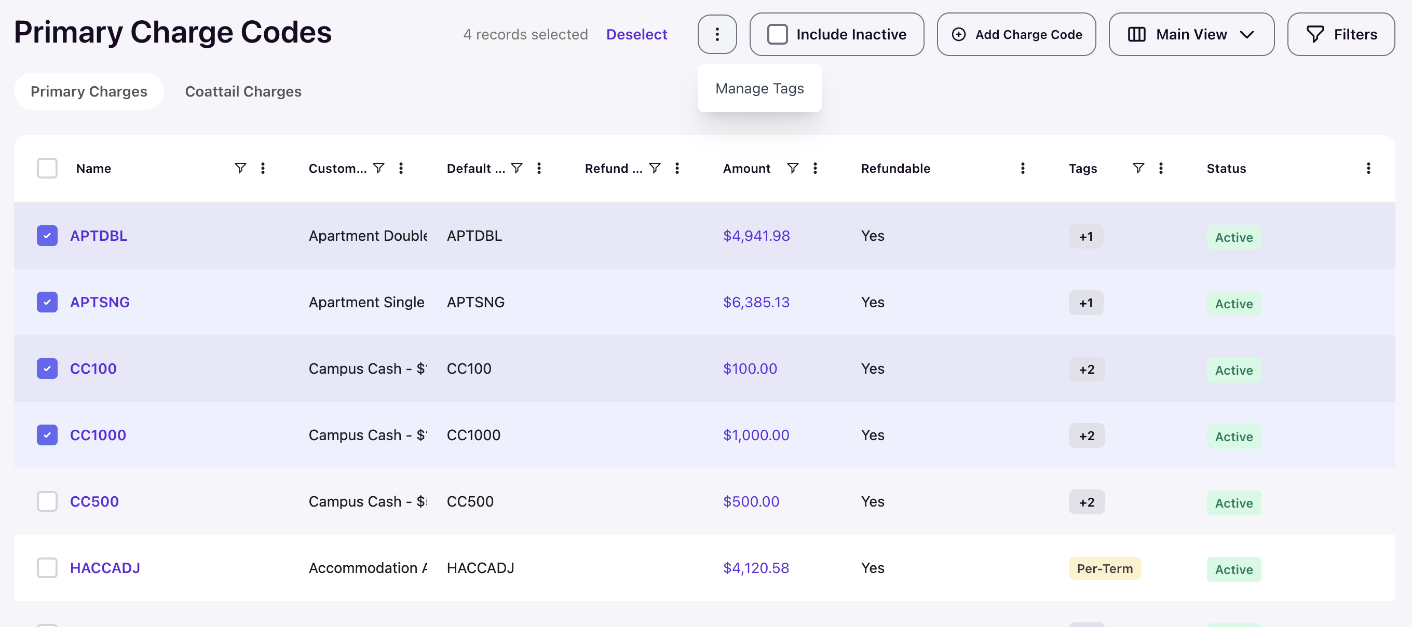
Task: Enable the Include Inactive option
Action: coord(777,34)
